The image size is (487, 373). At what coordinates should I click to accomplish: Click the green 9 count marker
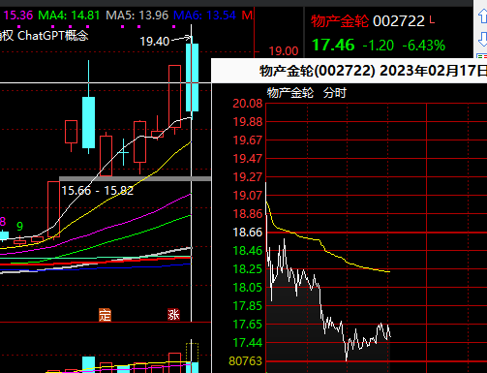tap(19, 227)
